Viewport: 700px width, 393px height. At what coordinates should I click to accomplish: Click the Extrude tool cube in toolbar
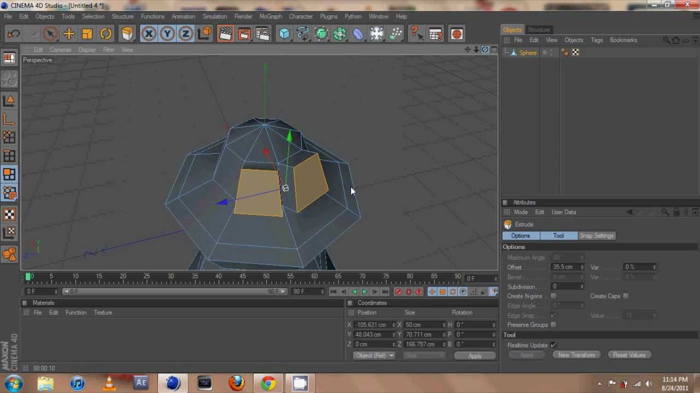[127, 34]
